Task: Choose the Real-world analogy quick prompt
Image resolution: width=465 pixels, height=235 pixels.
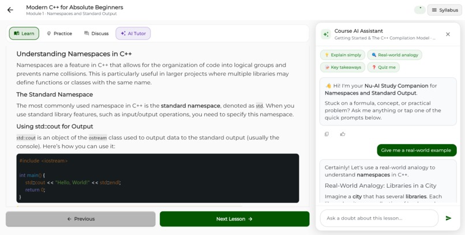Action: point(395,55)
